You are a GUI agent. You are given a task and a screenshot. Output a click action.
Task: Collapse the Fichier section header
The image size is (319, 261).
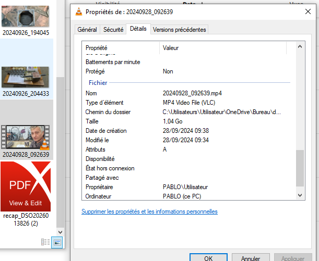pos(98,83)
